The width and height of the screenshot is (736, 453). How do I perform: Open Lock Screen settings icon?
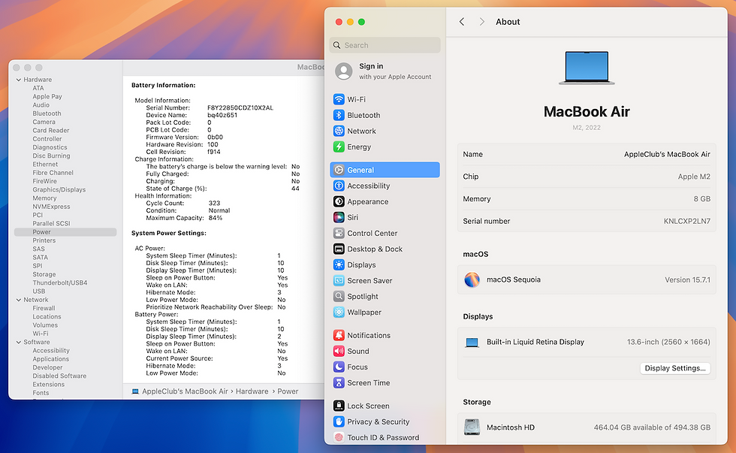pos(339,406)
